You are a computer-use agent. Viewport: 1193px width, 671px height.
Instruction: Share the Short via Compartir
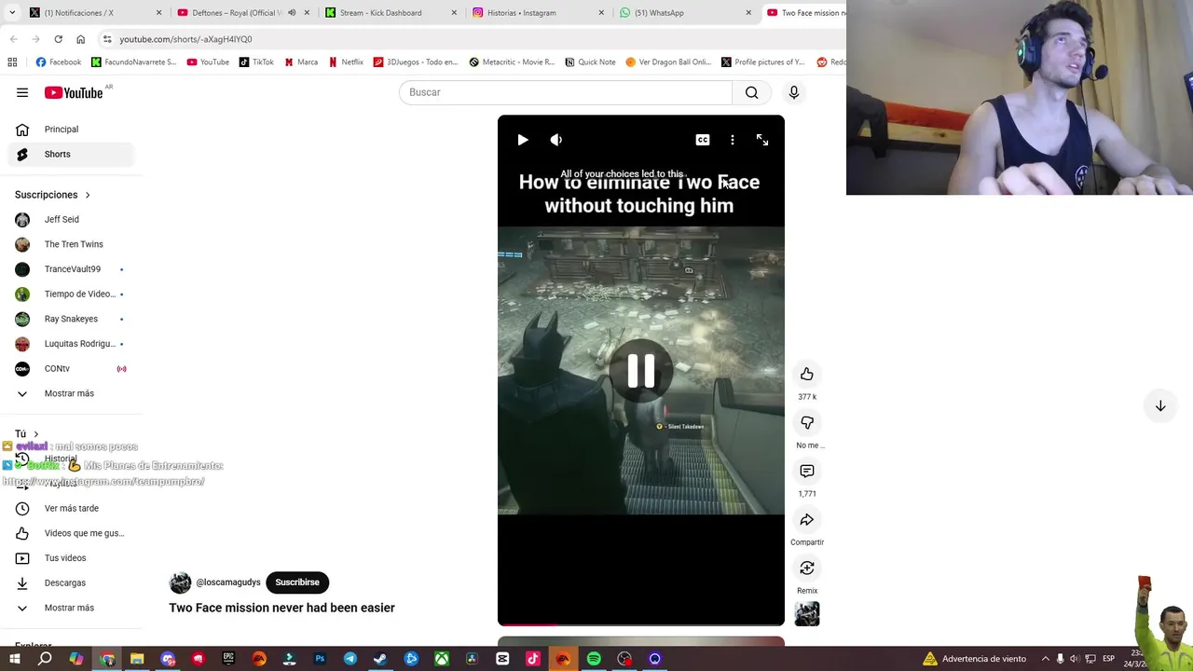pyautogui.click(x=807, y=519)
